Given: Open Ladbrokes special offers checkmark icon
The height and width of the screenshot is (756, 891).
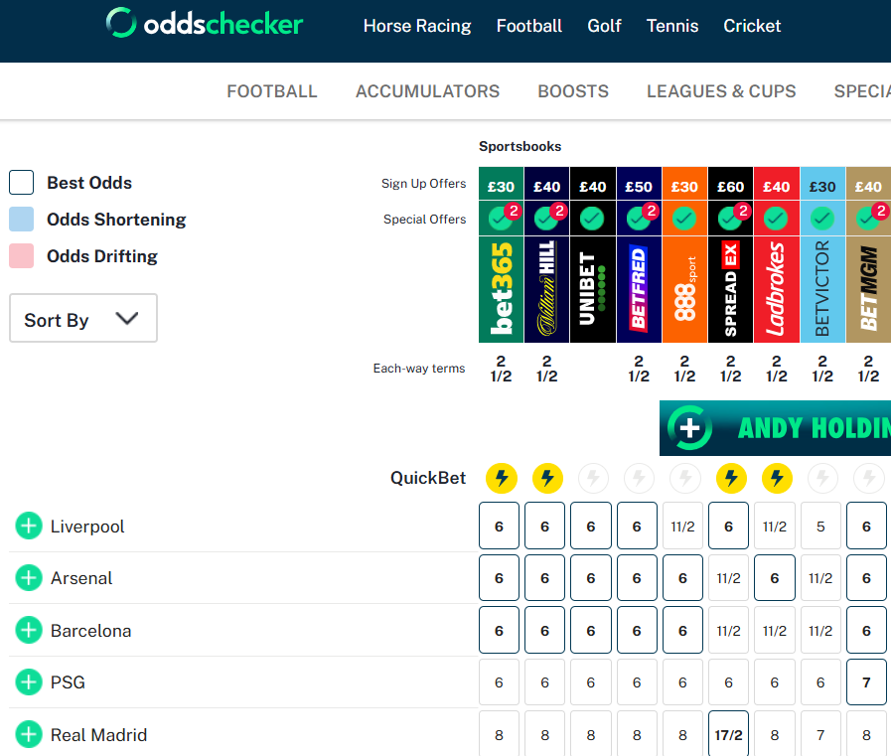Looking at the screenshot, I should pos(776,219).
